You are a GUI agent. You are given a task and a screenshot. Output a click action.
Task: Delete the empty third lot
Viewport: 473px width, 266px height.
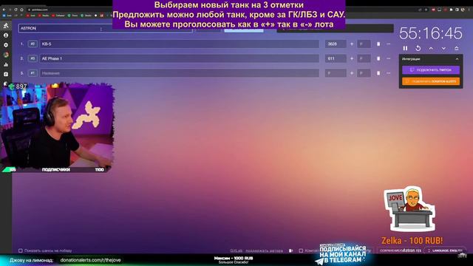pyautogui.click(x=378, y=73)
